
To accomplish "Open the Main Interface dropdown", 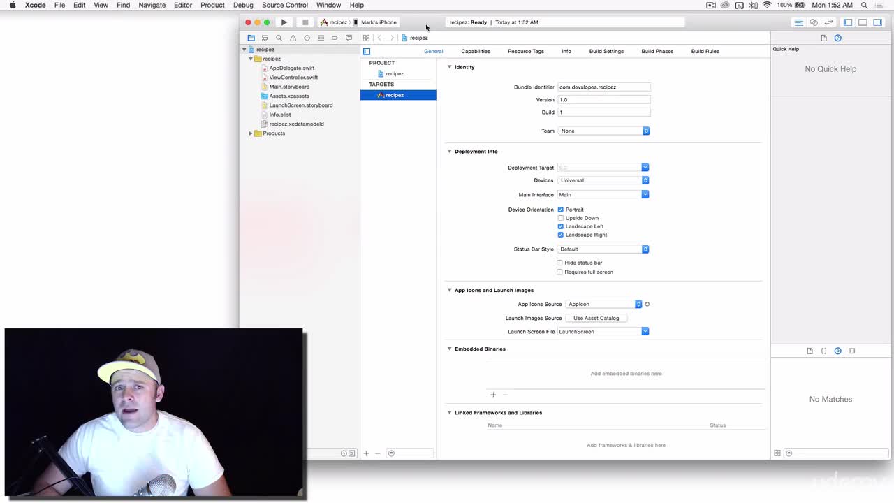I will click(603, 195).
